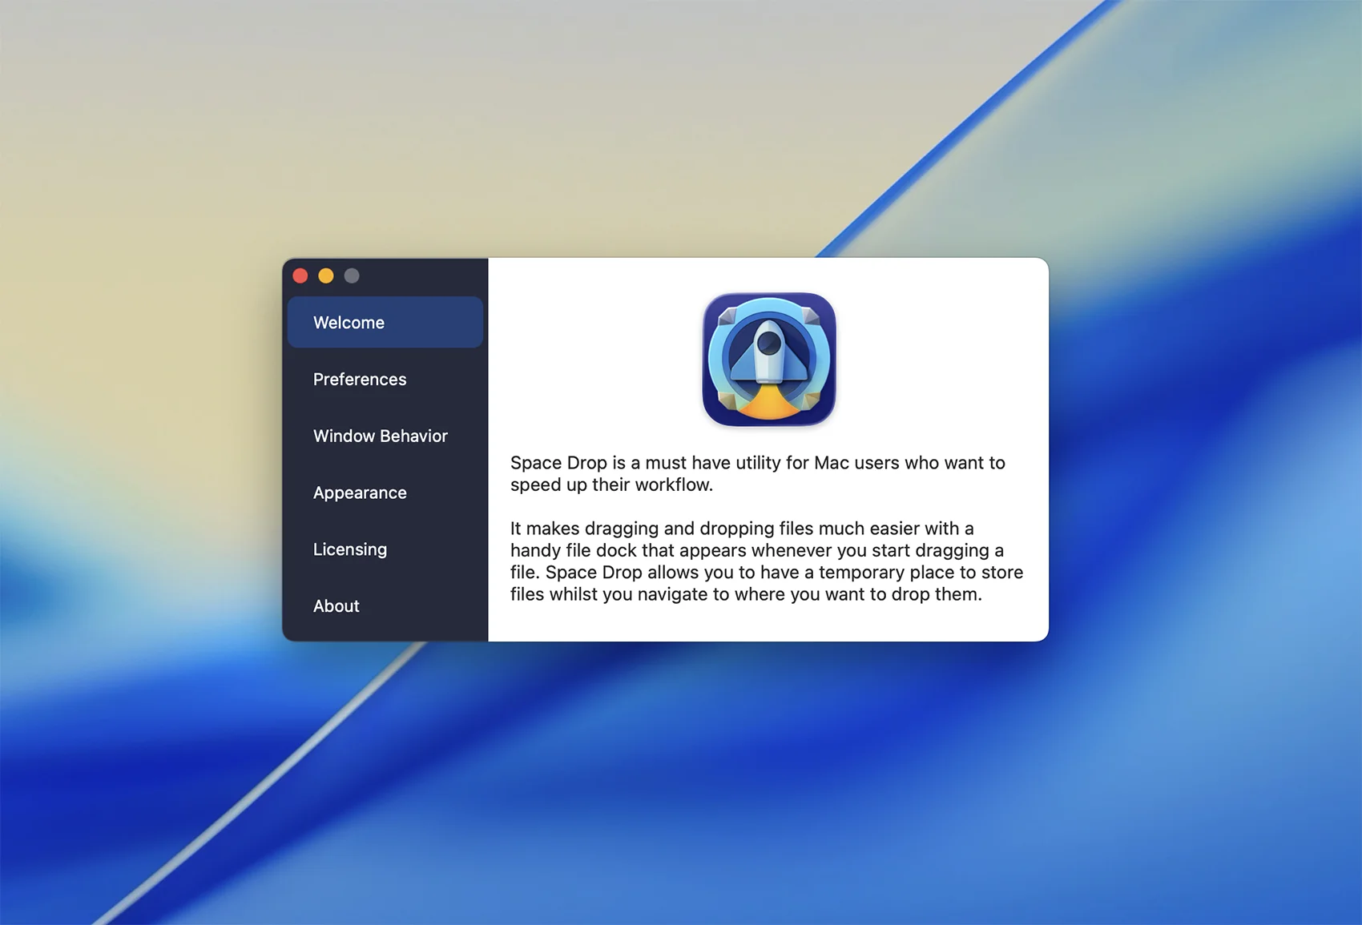Click the desktop wallpaper above the window
Image resolution: width=1362 pixels, height=925 pixels.
tap(665, 128)
